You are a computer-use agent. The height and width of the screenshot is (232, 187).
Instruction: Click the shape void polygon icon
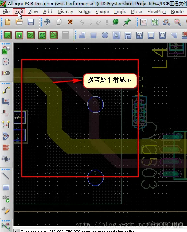pos(128,36)
